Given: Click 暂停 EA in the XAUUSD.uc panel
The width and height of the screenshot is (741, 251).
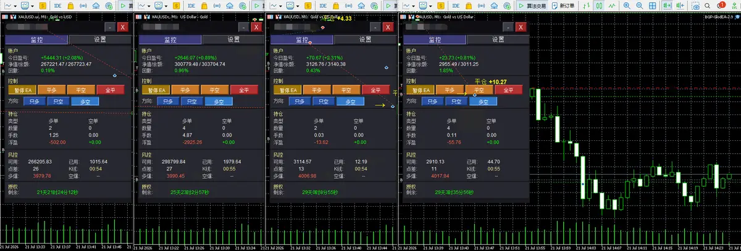Looking at the screenshot, I should 22,90.
